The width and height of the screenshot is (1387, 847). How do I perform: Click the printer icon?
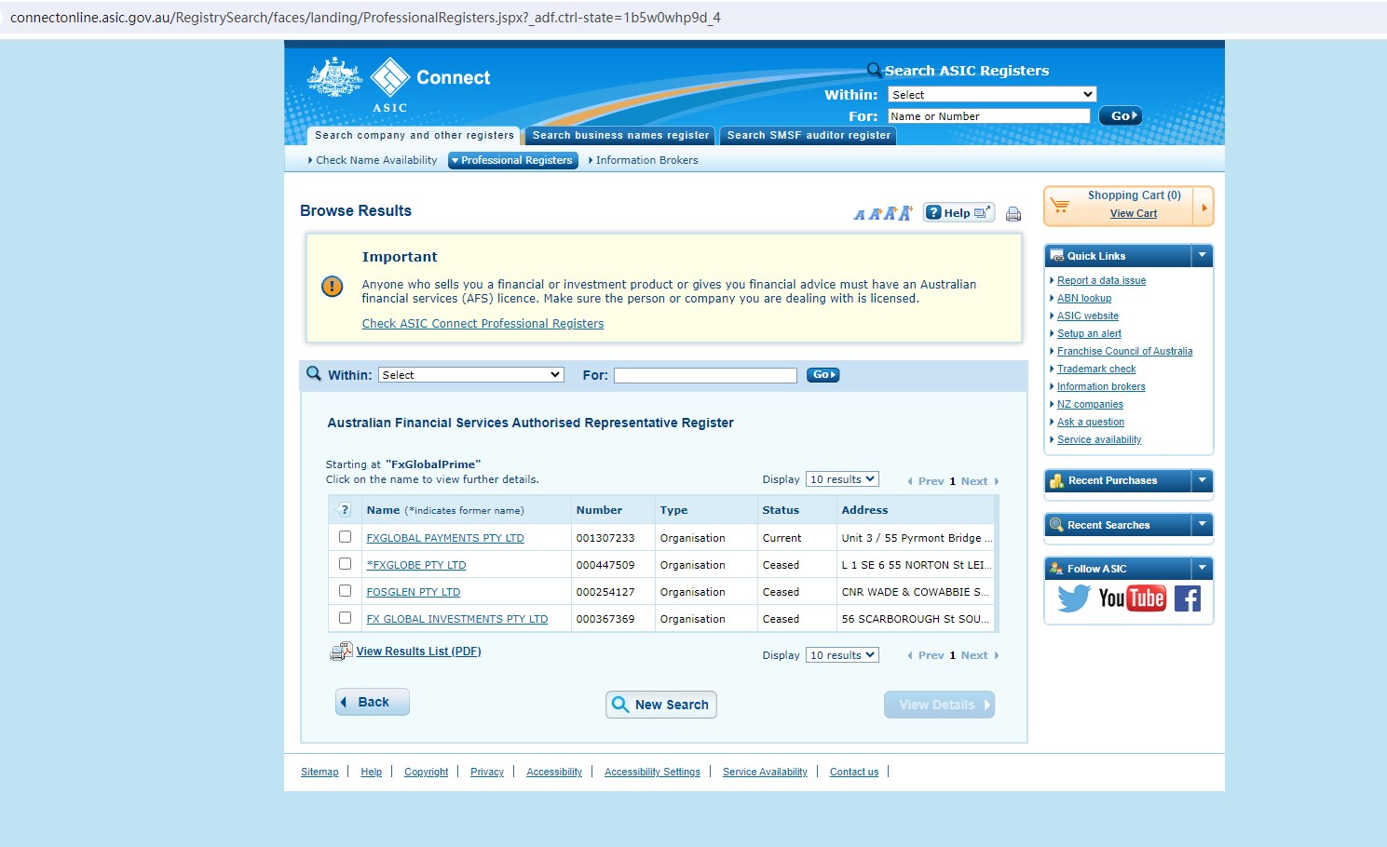coord(1013,214)
